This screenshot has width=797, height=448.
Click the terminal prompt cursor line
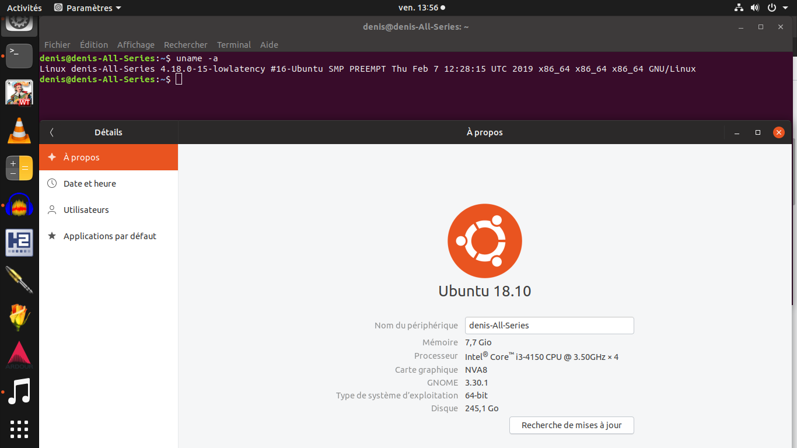click(111, 79)
